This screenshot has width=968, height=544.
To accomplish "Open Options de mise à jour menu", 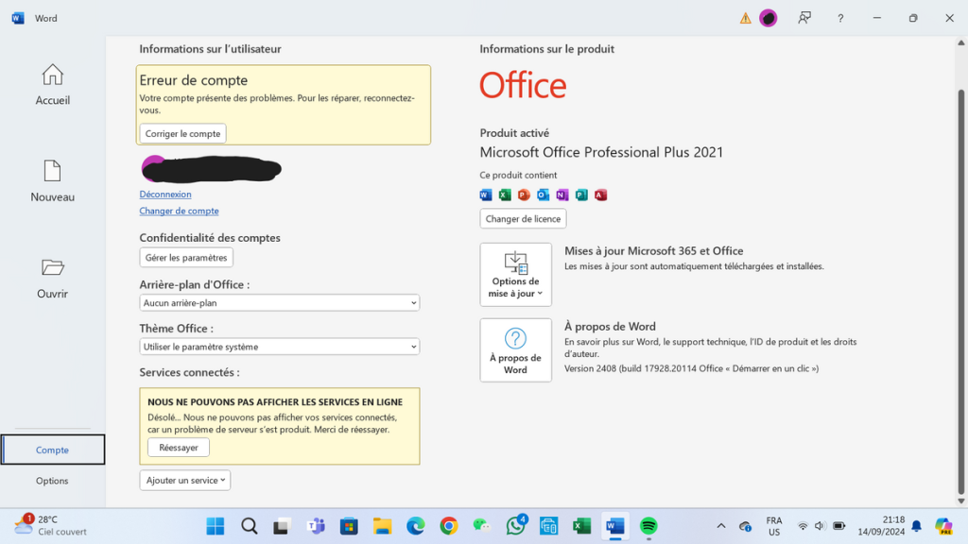I will tap(515, 275).
